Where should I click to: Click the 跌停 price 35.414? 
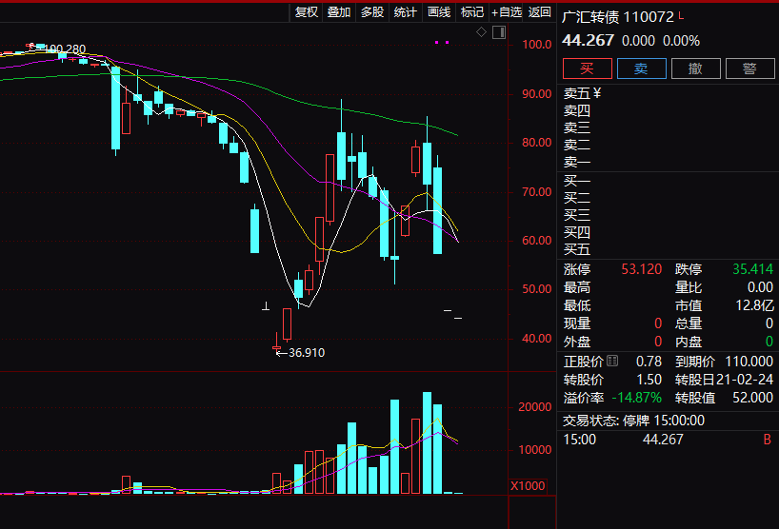tap(752, 269)
